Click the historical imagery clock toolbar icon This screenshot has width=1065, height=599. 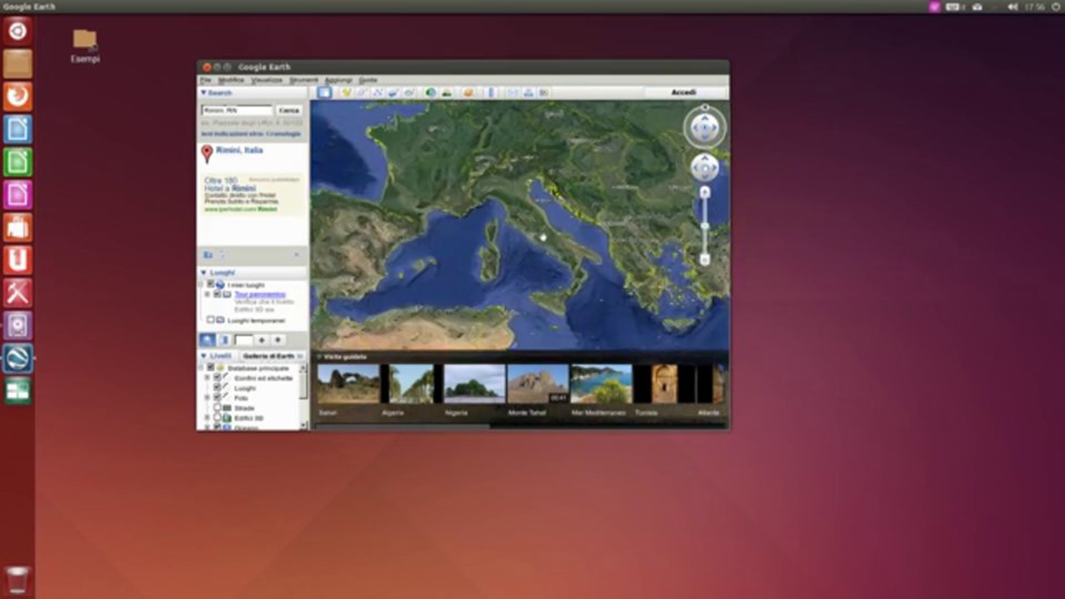430,92
